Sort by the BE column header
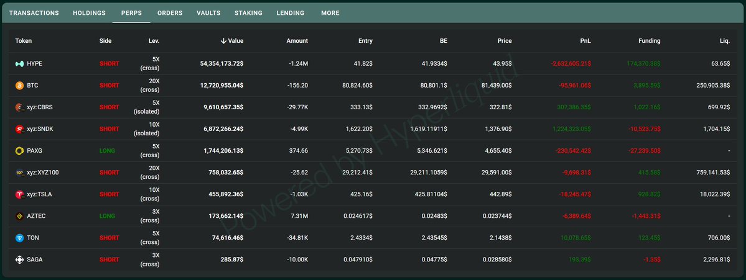This screenshot has width=746, height=280. point(444,41)
